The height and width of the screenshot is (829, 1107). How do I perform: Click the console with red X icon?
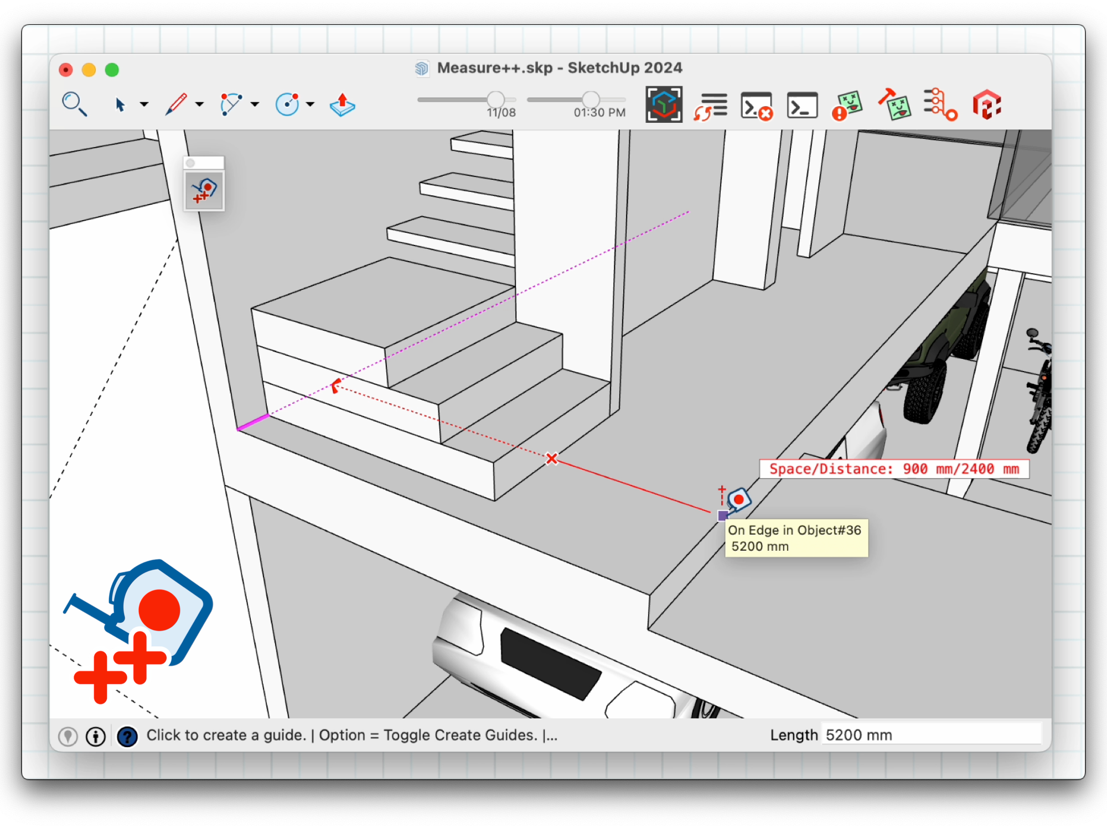(x=756, y=105)
